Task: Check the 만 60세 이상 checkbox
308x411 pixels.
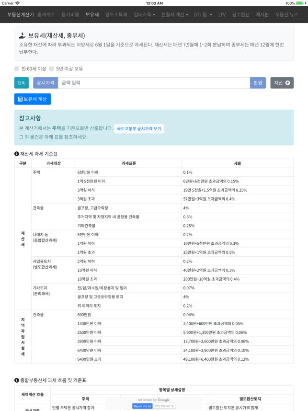Action: coord(17,69)
